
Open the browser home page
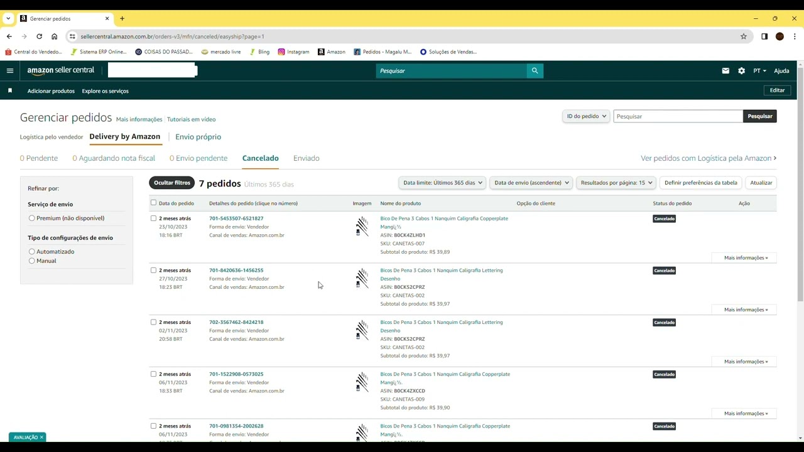click(54, 36)
